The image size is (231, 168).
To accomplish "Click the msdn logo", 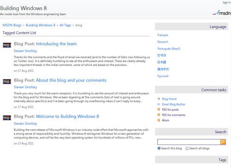I will pos(222,13).
